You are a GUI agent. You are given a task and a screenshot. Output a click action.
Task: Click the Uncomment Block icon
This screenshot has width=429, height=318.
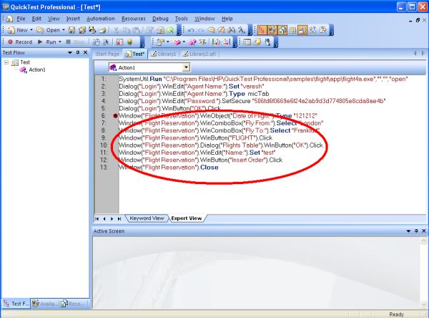tap(222, 30)
